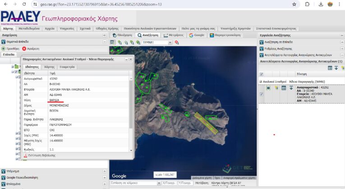Image resolution: width=345 pixels, height=189 pixels.
Task: Click the Θεματικά Επίπεδα panel icon
Action: pos(3,42)
